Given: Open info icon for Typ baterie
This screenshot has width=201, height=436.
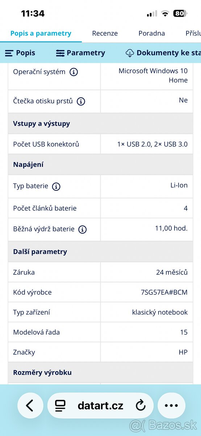Looking at the screenshot, I should coord(56,186).
